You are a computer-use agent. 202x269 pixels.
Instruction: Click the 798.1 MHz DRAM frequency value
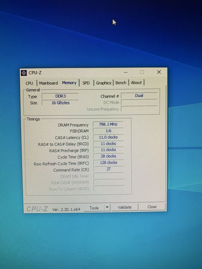[108, 125]
